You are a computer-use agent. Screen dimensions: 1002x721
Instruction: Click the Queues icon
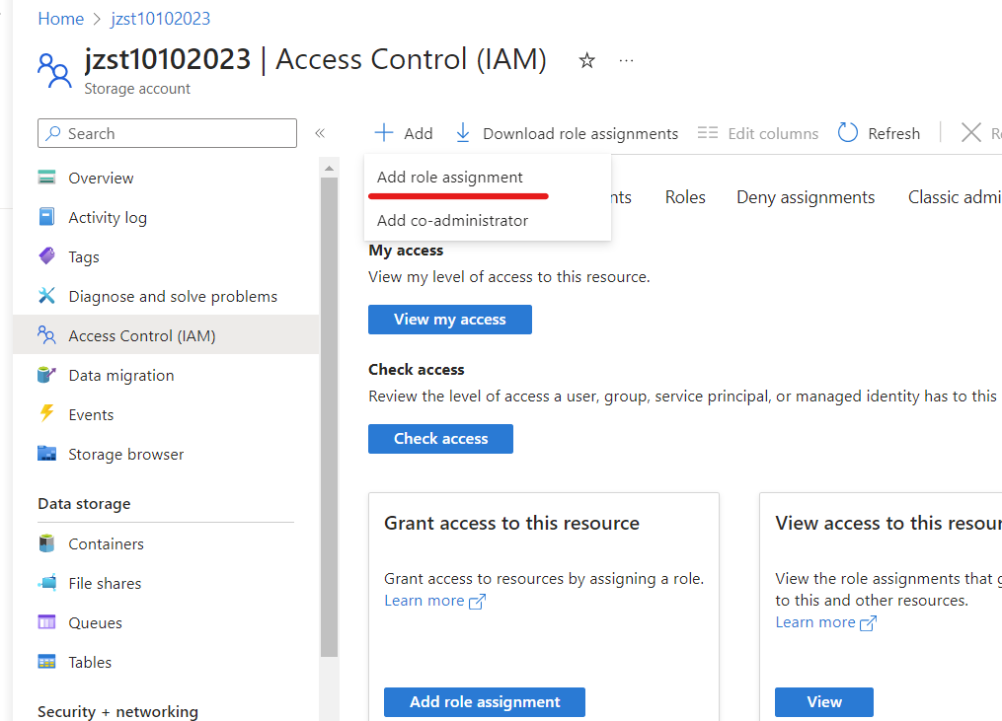point(46,622)
